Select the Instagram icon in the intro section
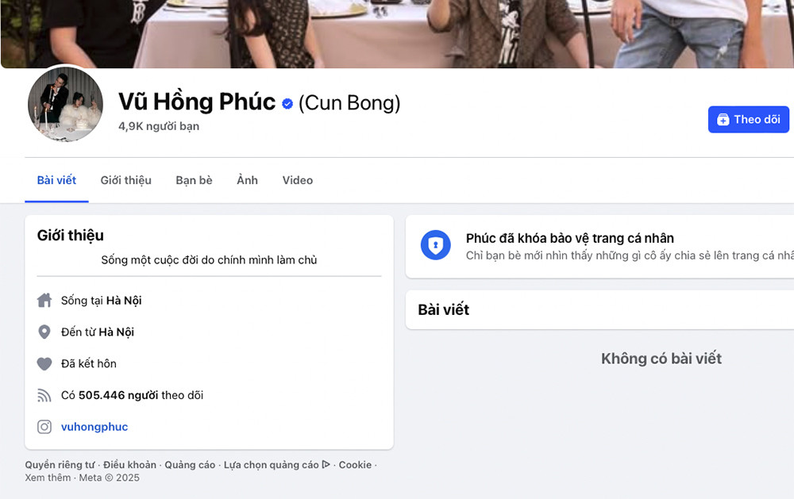This screenshot has width=794, height=499. tap(44, 427)
